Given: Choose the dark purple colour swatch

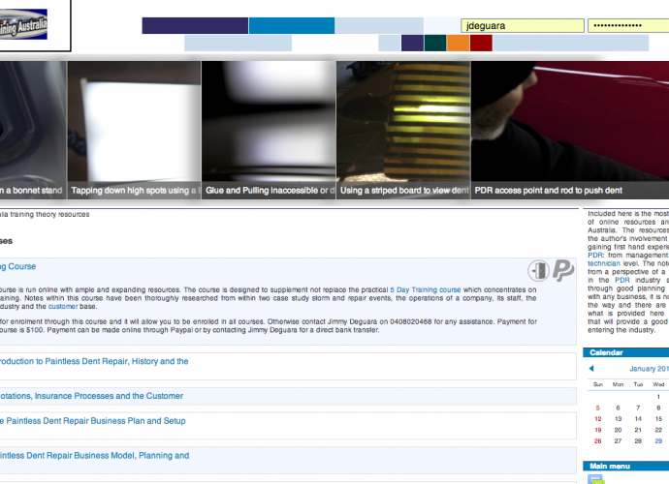Looking at the screenshot, I should coord(413,43).
